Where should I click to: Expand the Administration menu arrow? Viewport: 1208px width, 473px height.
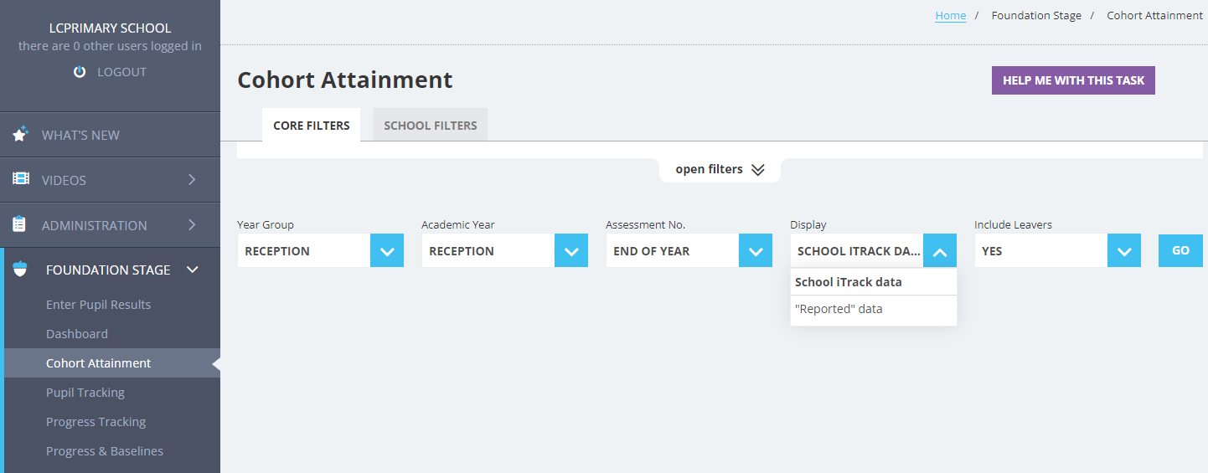pyautogui.click(x=192, y=224)
